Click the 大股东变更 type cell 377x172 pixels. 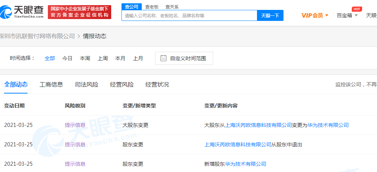(135, 125)
